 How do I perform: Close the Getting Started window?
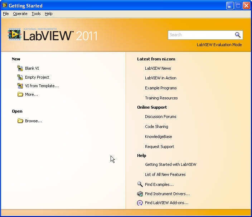pyautogui.click(x=246, y=6)
